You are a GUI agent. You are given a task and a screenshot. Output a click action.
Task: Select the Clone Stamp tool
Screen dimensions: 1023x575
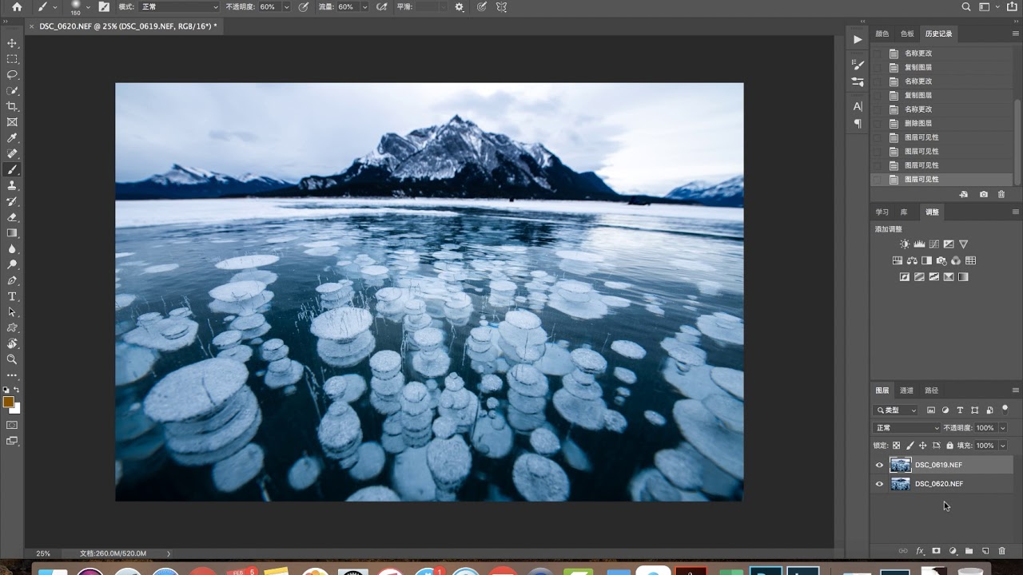coord(12,185)
